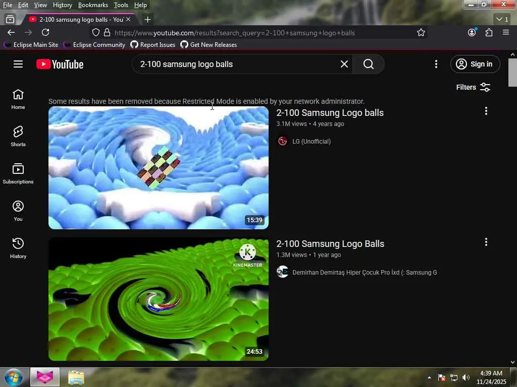This screenshot has width=517, height=387.
Task: Open File Explorer from taskbar
Action: click(76, 377)
